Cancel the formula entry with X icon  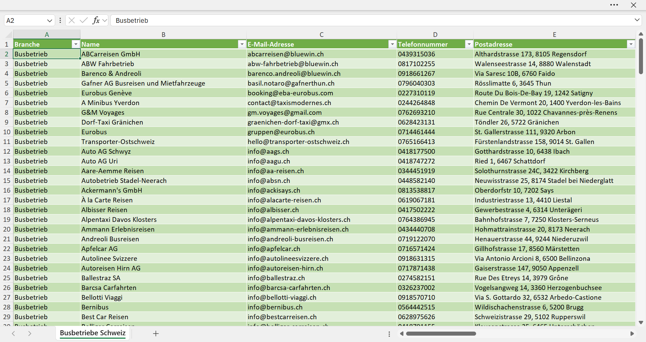(71, 20)
